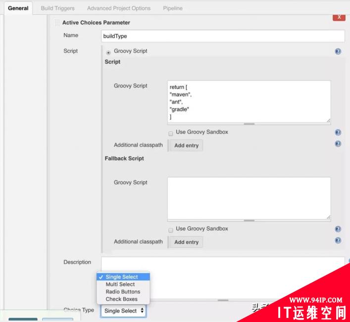The image size is (350, 322).
Task: Open help for the first Use Groovy Sandbox
Action: point(338,133)
